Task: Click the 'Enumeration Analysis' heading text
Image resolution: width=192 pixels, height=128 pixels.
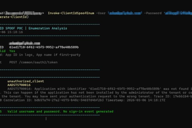Action: [x=48, y=28]
